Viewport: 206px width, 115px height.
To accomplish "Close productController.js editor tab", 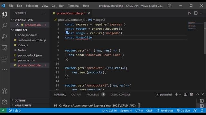I will [89, 13].
